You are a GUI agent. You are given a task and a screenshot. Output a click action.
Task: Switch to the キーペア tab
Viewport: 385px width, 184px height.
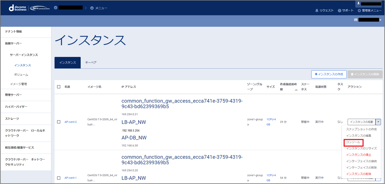click(91, 63)
